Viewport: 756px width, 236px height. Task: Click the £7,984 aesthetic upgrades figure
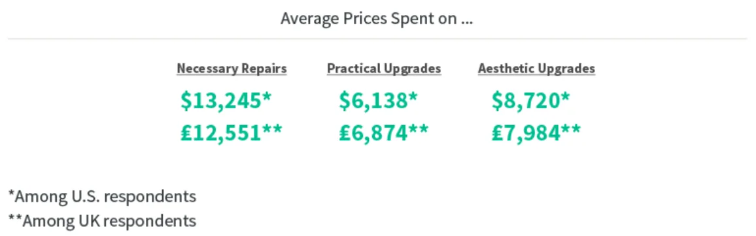[526, 132]
